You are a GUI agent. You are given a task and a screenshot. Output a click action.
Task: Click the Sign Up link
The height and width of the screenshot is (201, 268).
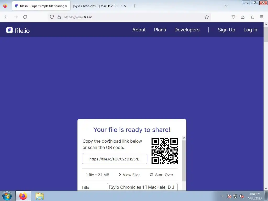pos(226,30)
